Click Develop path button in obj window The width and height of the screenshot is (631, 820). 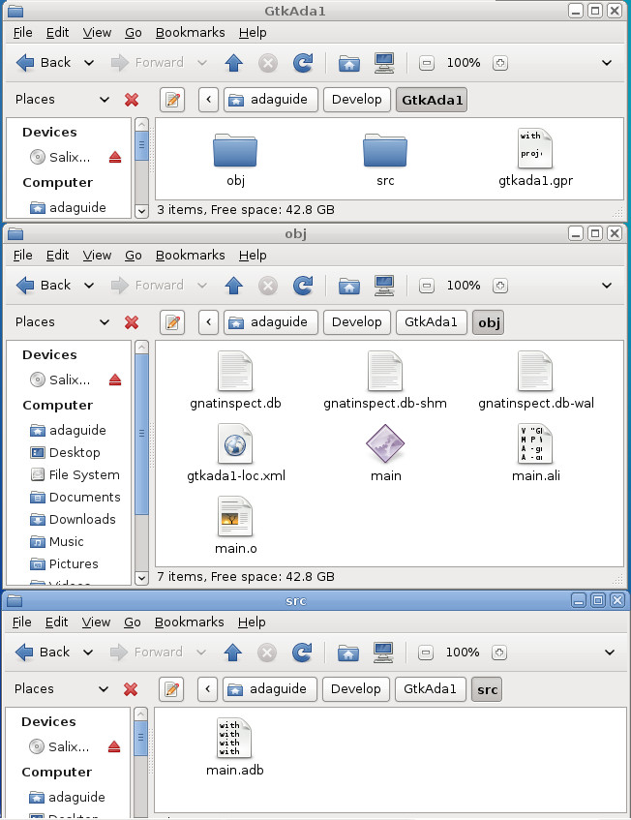[356, 322]
